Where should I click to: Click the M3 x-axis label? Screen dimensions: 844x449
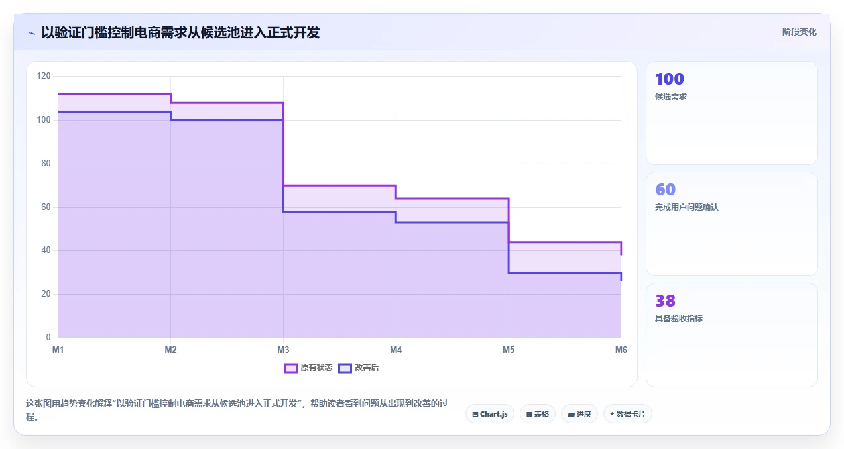[283, 350]
